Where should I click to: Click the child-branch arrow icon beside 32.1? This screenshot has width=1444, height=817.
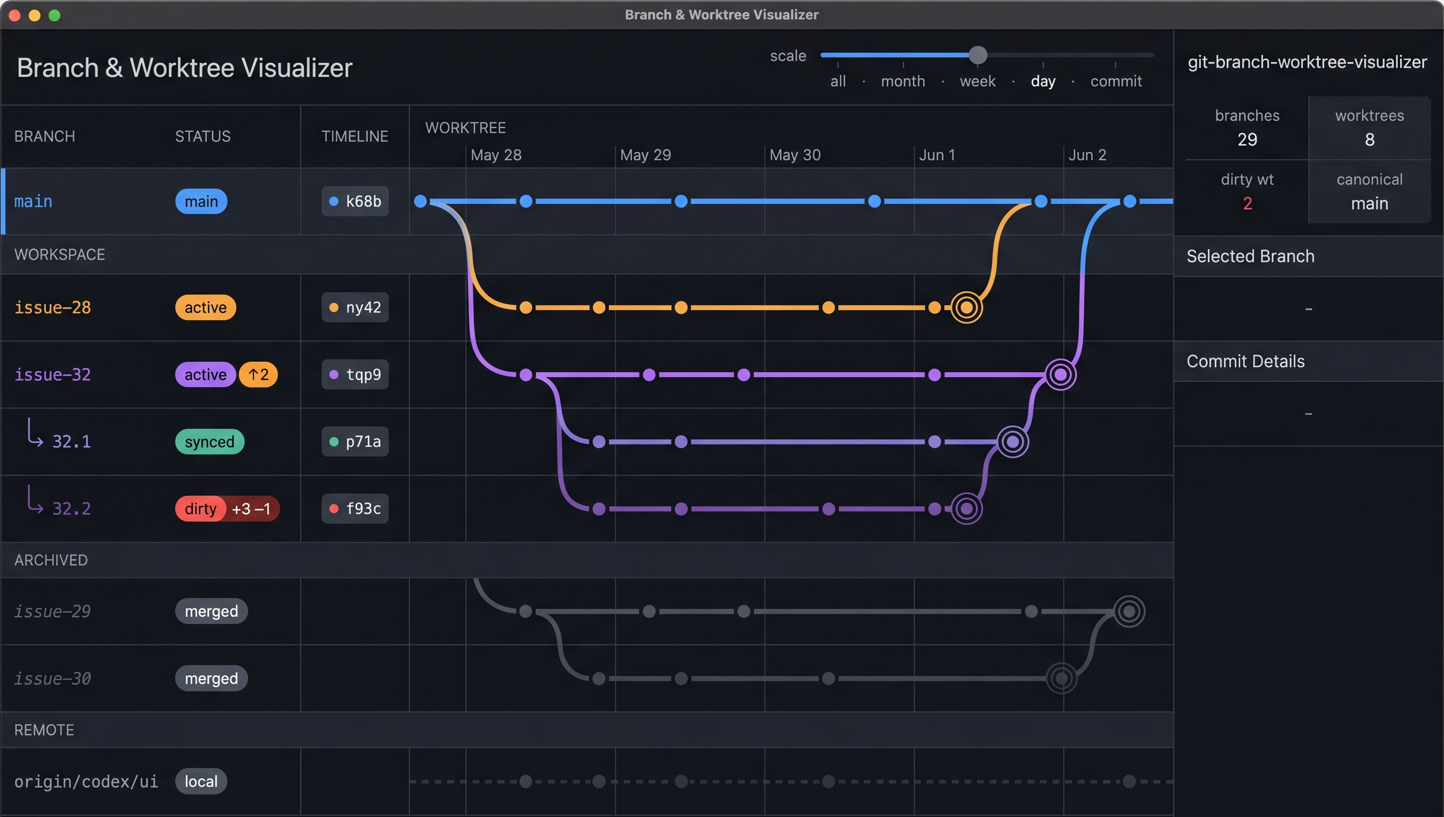35,433
